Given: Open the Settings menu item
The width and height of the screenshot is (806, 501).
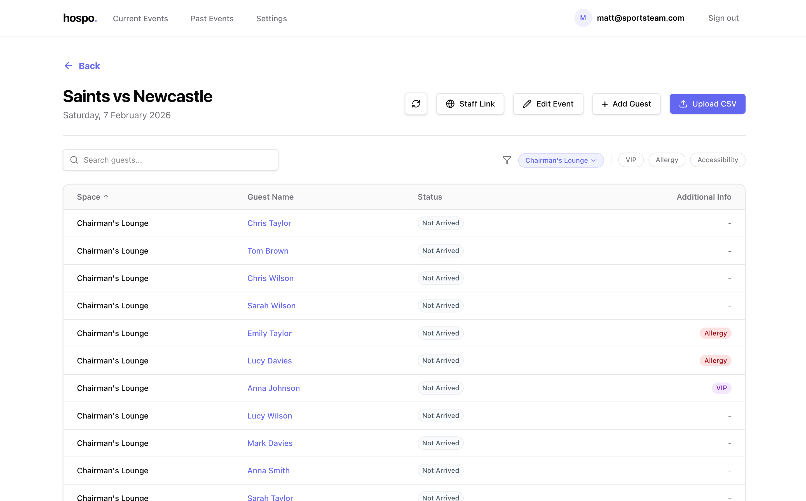Looking at the screenshot, I should click(x=271, y=18).
